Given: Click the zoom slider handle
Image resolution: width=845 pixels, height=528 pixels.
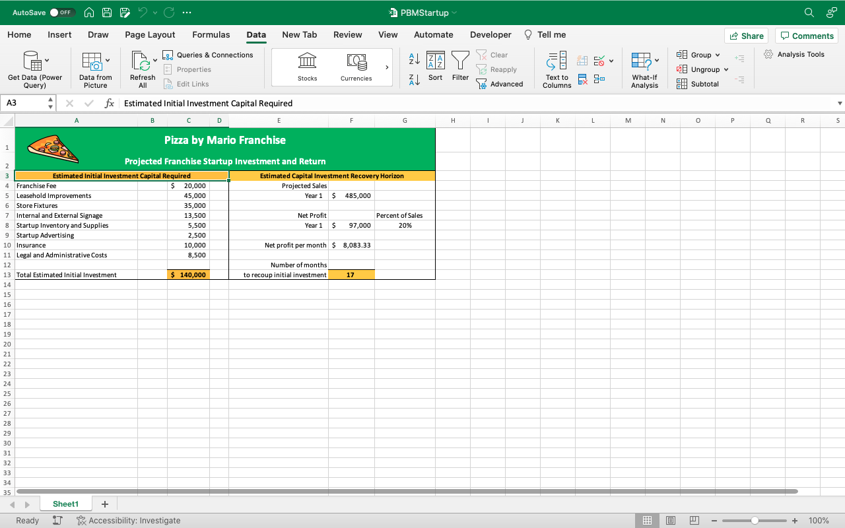Looking at the screenshot, I should (x=755, y=520).
